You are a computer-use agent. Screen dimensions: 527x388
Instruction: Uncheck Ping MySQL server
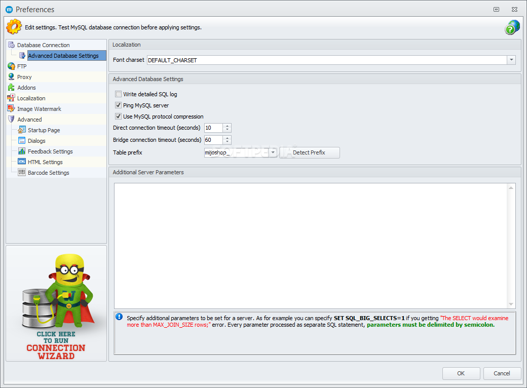click(x=118, y=105)
